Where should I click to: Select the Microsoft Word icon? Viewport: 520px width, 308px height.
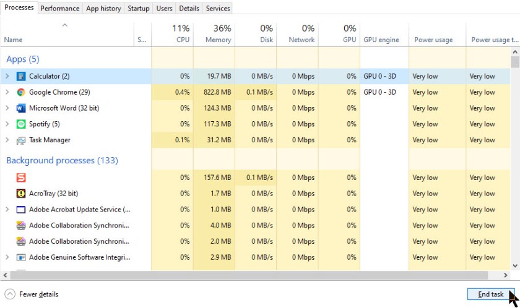click(x=21, y=108)
